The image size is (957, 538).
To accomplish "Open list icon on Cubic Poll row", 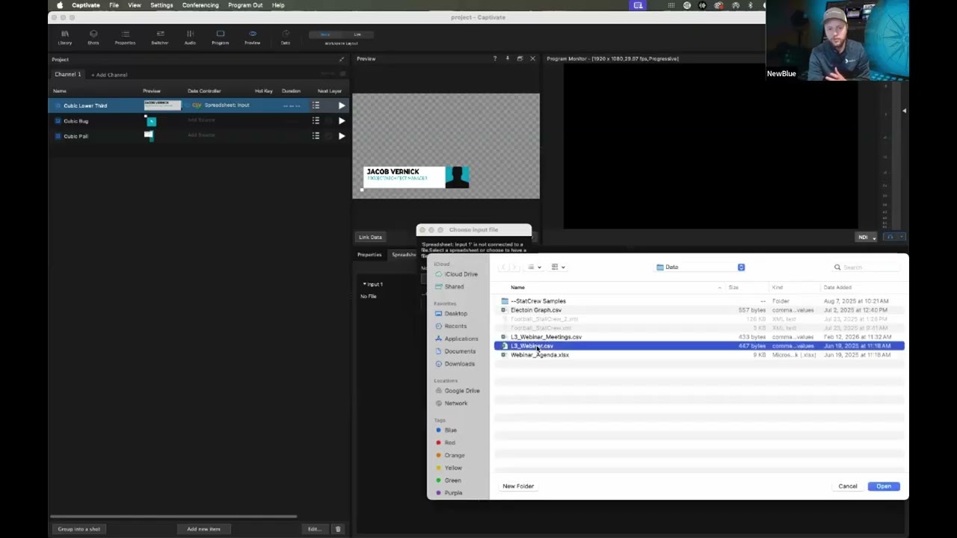I will (x=316, y=136).
